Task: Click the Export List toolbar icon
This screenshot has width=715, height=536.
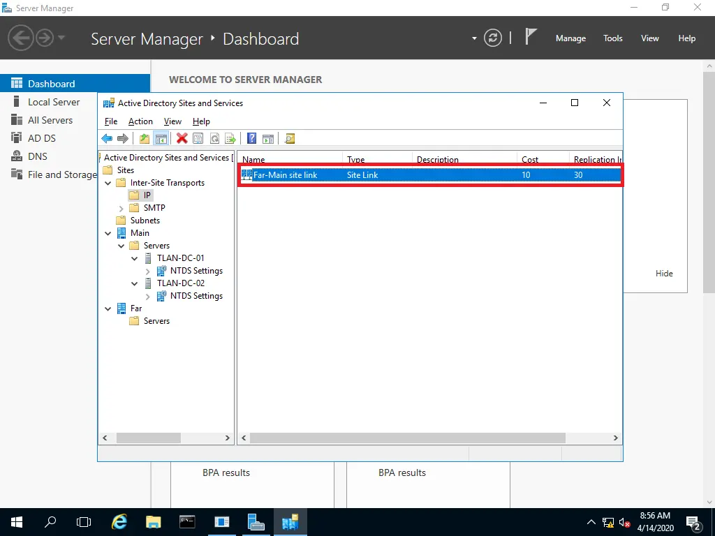Action: [x=230, y=139]
